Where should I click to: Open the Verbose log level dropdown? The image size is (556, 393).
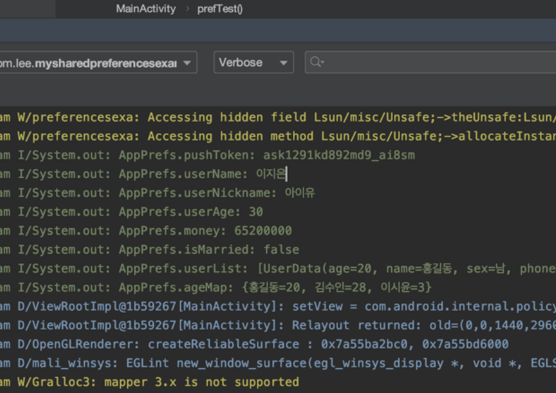coord(253,62)
